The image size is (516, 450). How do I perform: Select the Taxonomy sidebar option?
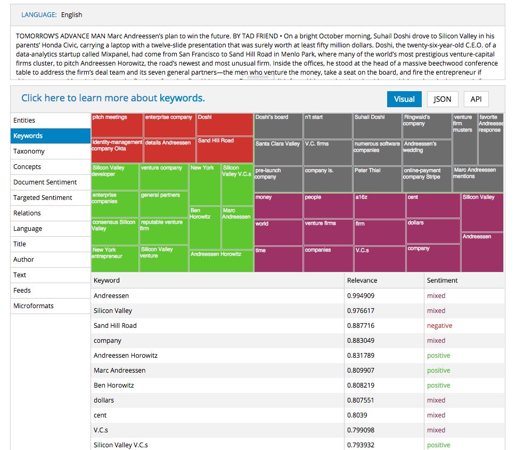pos(51,151)
